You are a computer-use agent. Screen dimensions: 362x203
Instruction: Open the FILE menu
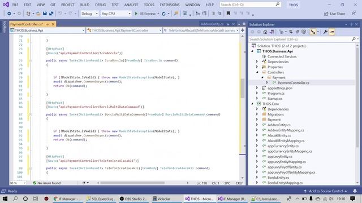click(15, 5)
